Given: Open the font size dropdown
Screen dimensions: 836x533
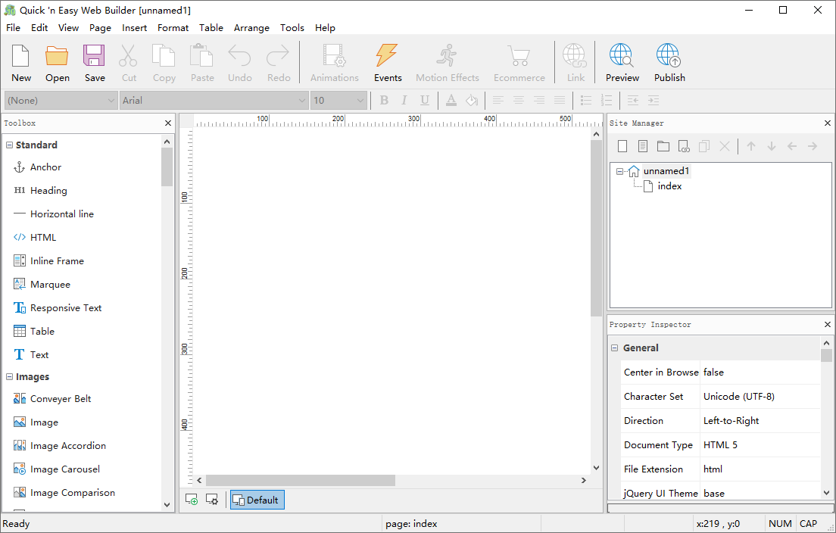Looking at the screenshot, I should [x=359, y=100].
